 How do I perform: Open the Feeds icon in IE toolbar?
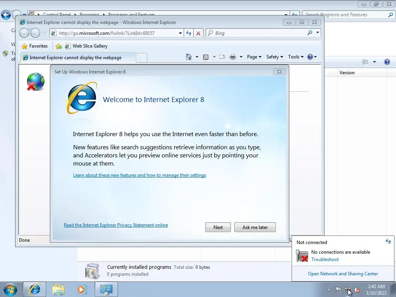pos(206,57)
